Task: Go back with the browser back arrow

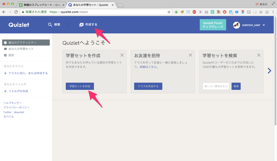Action: tap(4, 12)
